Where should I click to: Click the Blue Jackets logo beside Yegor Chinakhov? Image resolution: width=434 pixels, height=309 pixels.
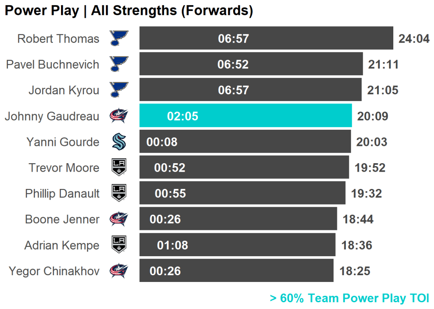(119, 271)
